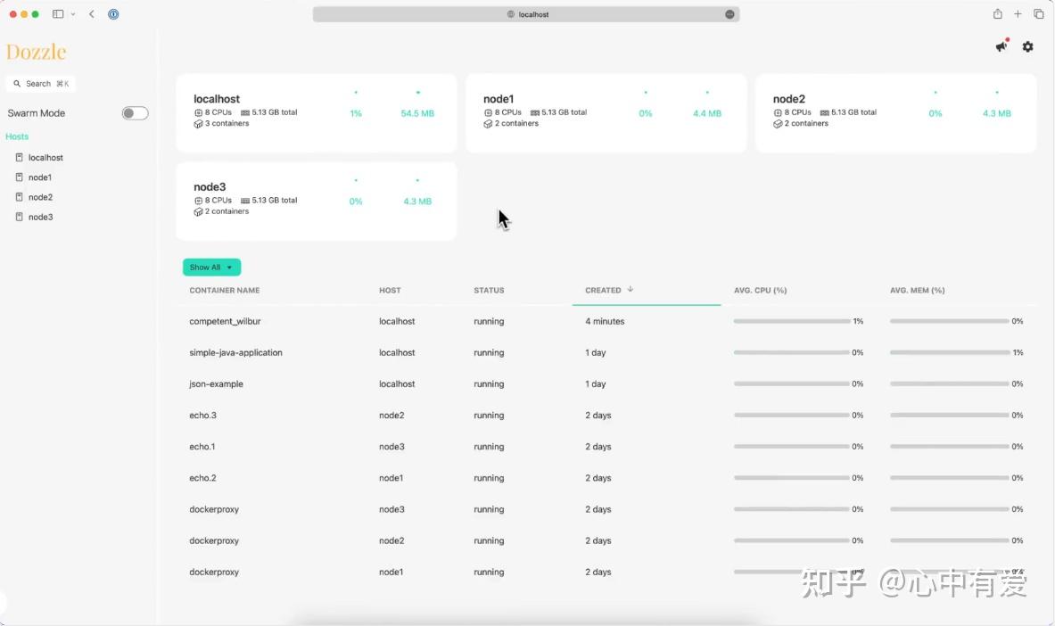Sort by Avg. Mem (%) column
1055x626 pixels.
pyautogui.click(x=917, y=290)
